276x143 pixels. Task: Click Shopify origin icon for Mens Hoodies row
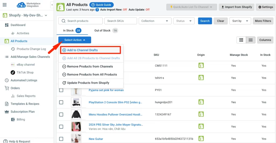tap(201, 114)
